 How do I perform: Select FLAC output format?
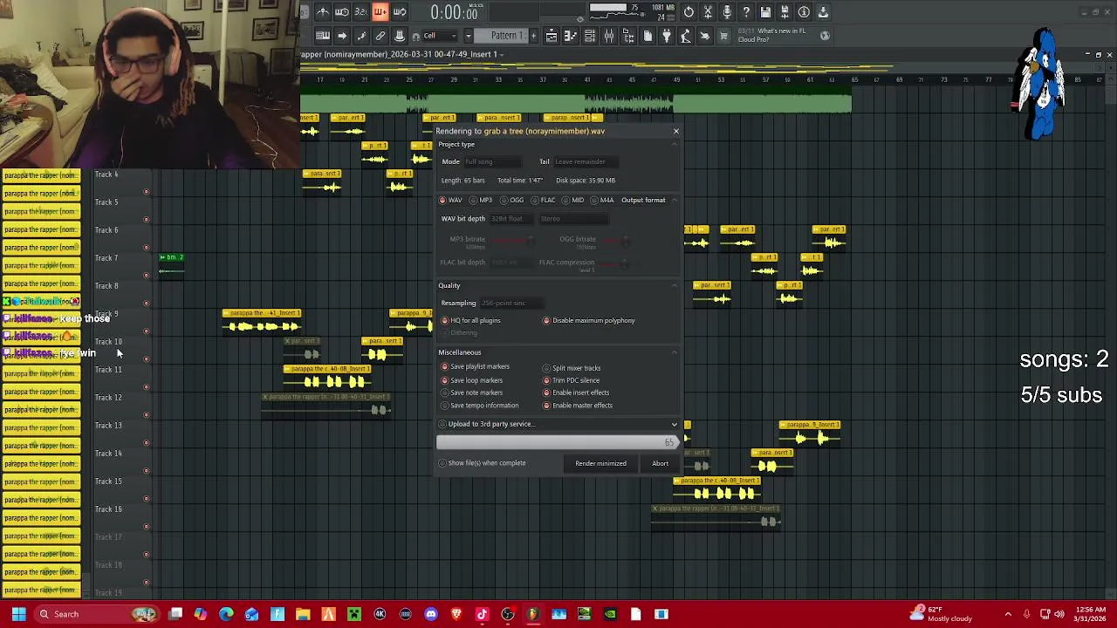coord(544,200)
